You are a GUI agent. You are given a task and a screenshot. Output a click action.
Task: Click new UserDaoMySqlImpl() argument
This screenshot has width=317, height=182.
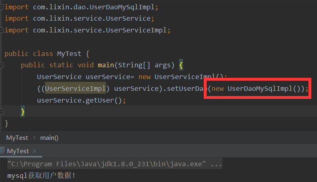point(256,88)
